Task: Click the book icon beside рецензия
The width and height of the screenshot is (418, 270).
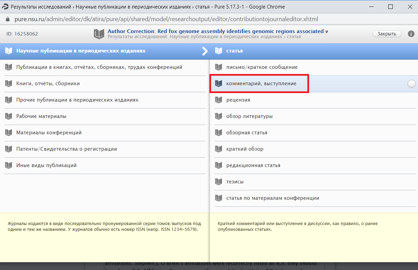Action: coord(219,100)
